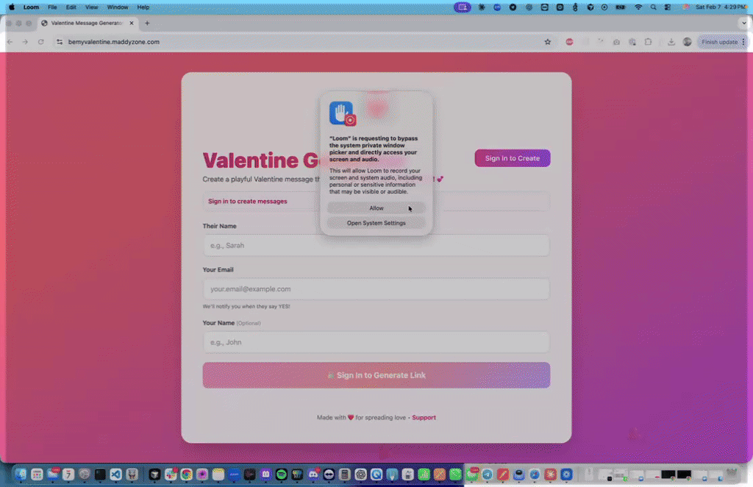Click the site information icon in the address bar
This screenshot has width=753, height=487.
(x=59, y=42)
